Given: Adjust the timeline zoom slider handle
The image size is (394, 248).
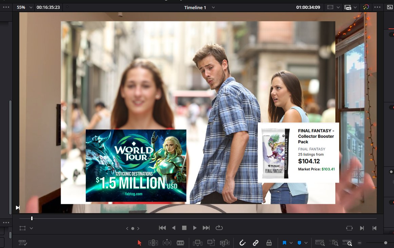Looking at the screenshot, I should (386, 243).
